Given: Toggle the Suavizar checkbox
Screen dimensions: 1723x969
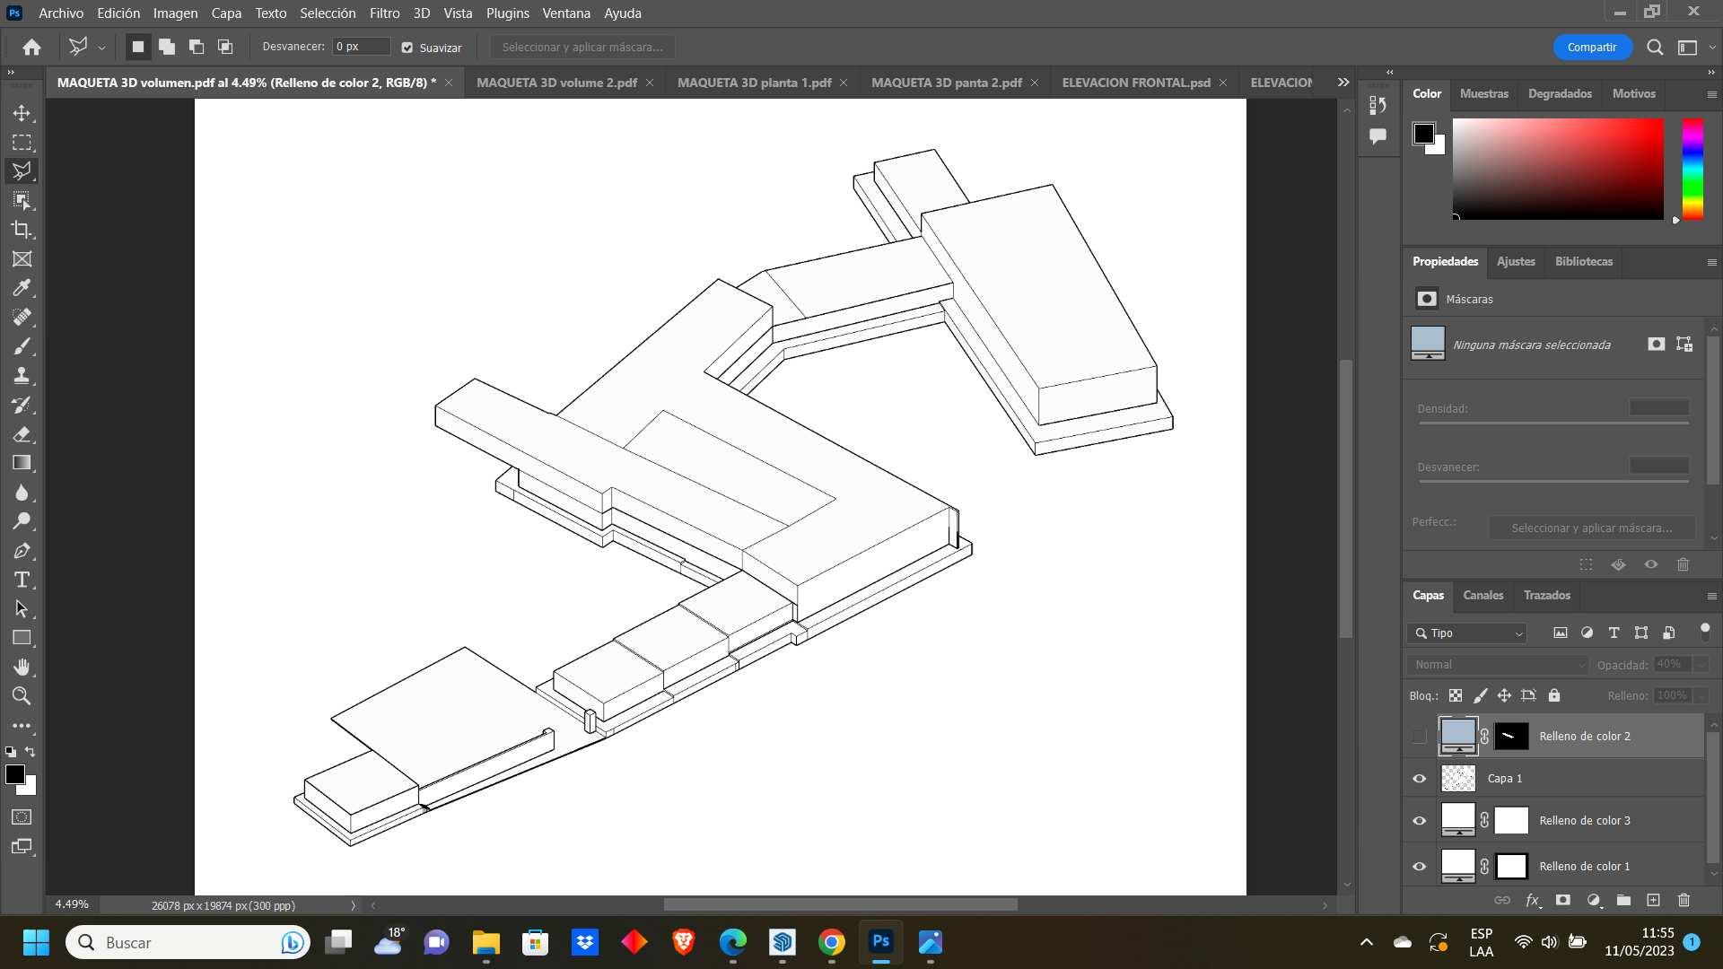Looking at the screenshot, I should tap(407, 48).
